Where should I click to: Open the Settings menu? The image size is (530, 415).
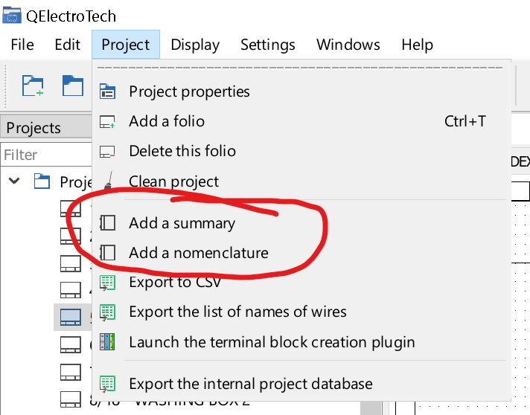(x=268, y=45)
